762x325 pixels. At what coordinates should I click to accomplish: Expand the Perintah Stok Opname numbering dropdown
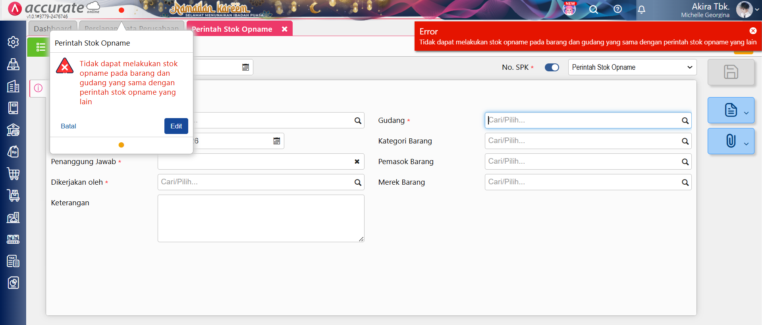632,67
